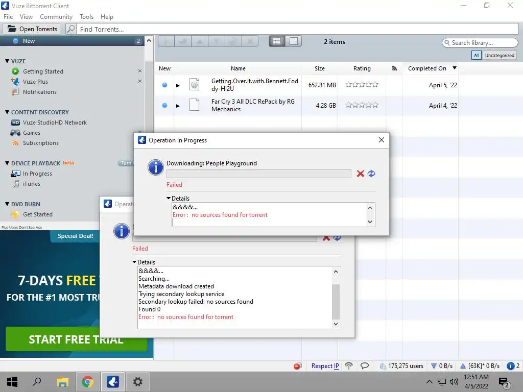Viewport: 523px width, 392px height.
Task: Click Start Free Trial ad button
Action: 76,339
